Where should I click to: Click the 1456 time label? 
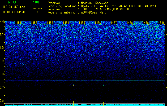click(x=98, y=23)
